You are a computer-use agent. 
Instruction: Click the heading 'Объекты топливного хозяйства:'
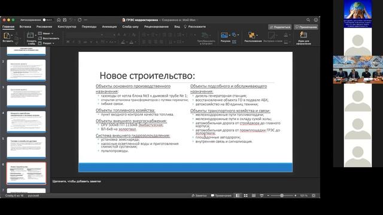tap(125, 110)
